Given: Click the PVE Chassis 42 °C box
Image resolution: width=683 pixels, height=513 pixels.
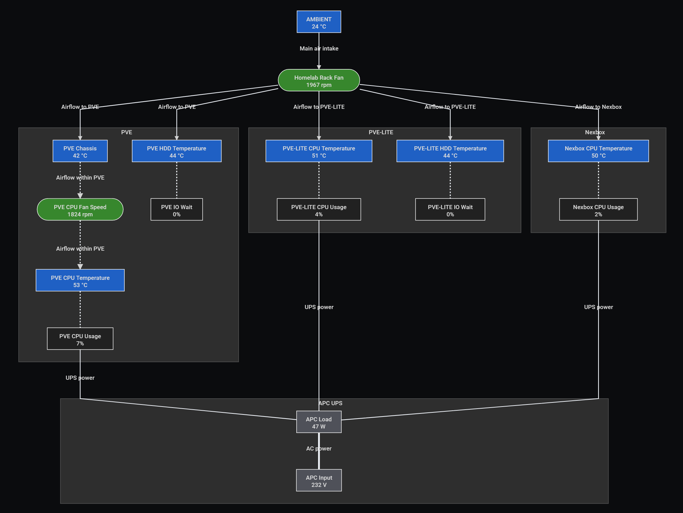Looking at the screenshot, I should click(x=80, y=151).
